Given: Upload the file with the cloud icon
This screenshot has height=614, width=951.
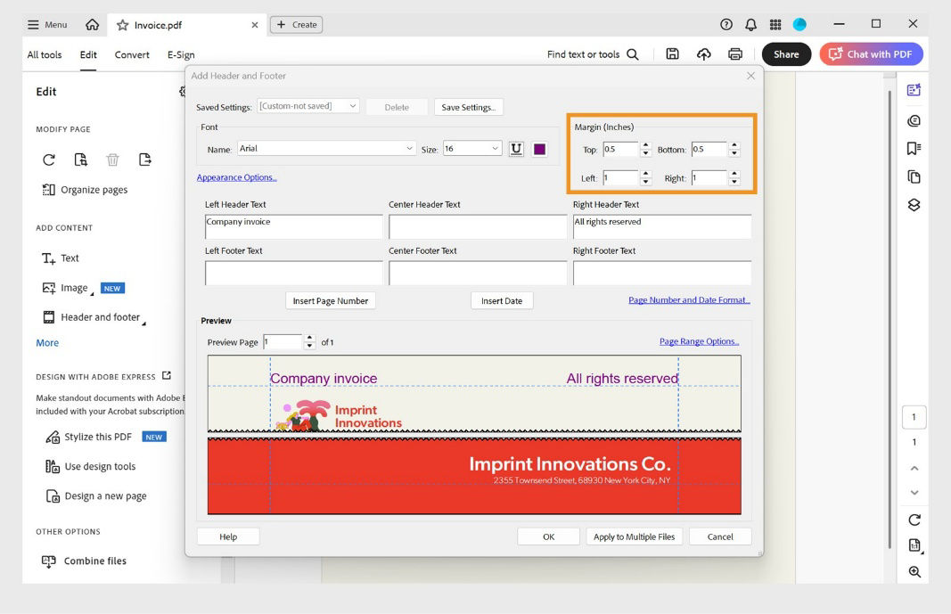Looking at the screenshot, I should pos(703,53).
